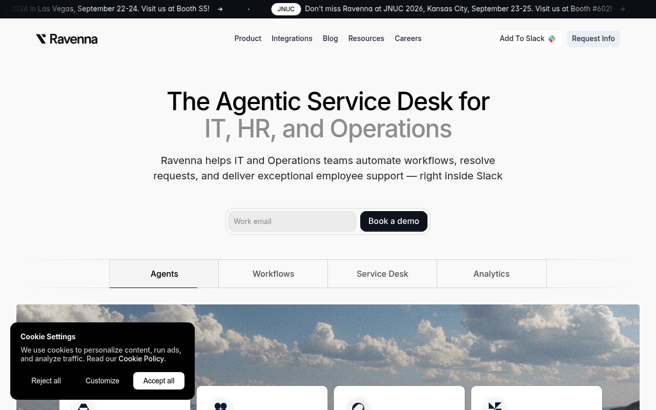656x410 pixels.
Task: Open the Resources menu
Action: 366,38
